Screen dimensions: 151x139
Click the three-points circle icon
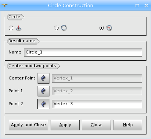pyautogui.click(x=64, y=28)
